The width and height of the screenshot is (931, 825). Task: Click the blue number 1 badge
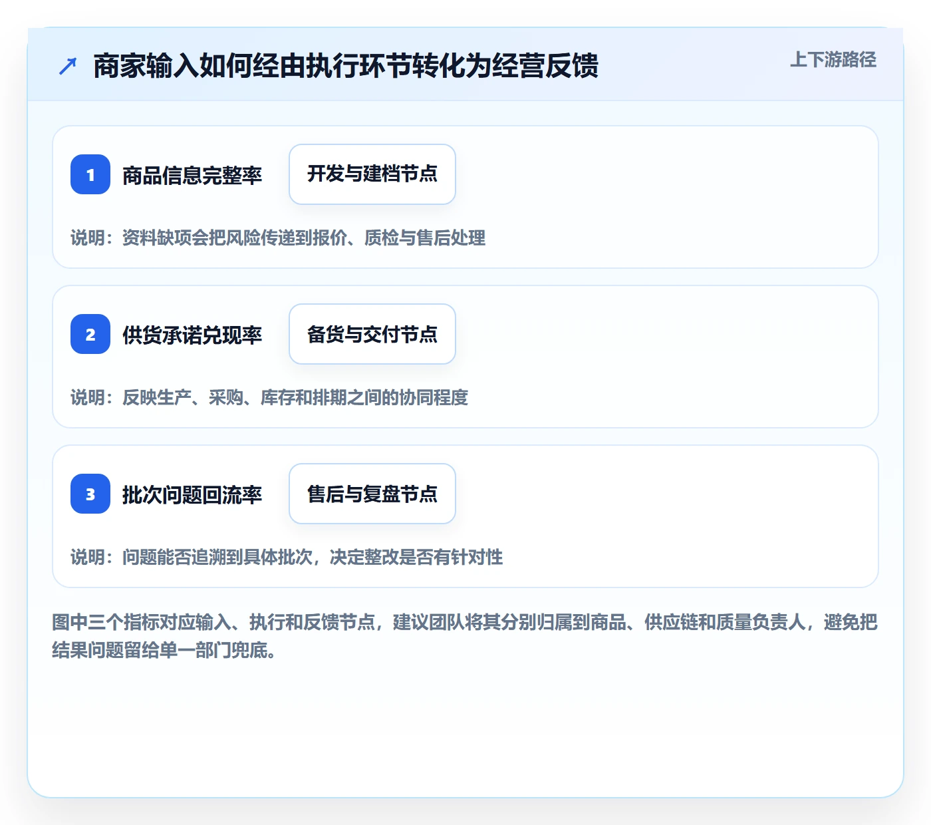coord(90,174)
